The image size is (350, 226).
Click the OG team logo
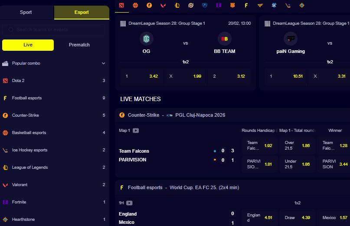pos(146,39)
